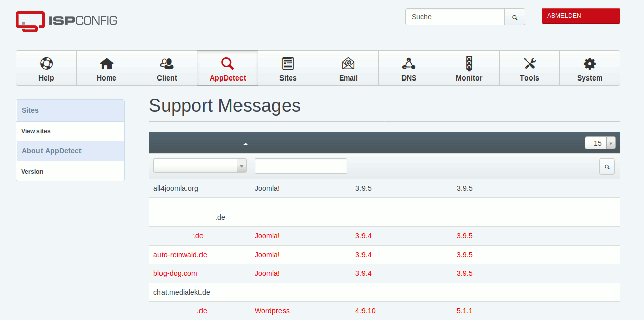Open the records-per-page dropdown showing 15
This screenshot has height=320, width=644.
click(x=600, y=143)
